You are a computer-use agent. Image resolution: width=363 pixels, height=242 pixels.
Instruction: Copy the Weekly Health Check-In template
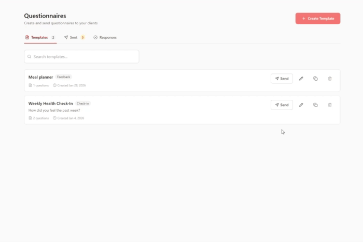315,105
